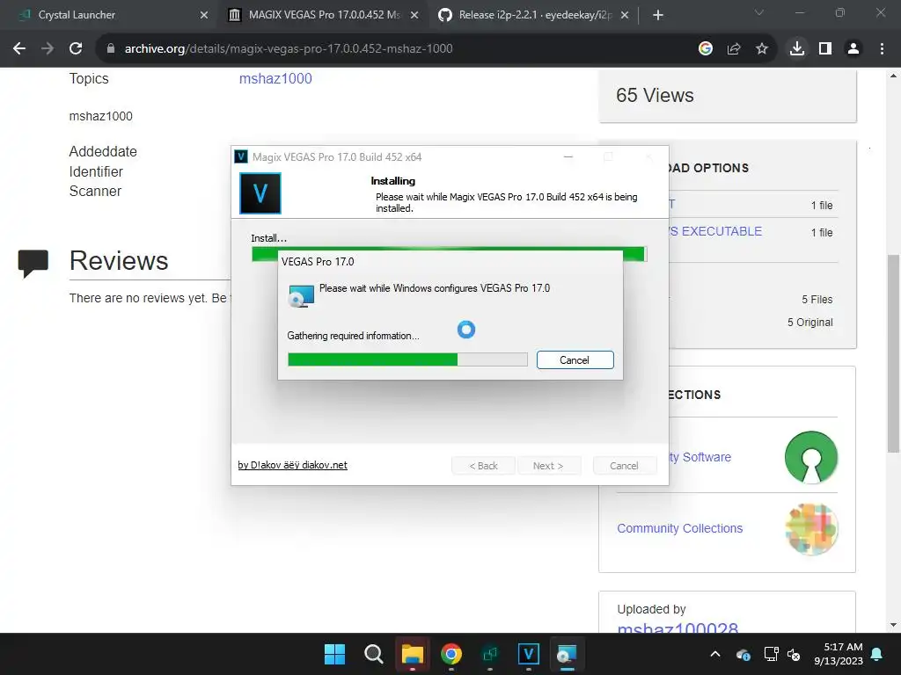Open Chrome three-dot menu
Viewport: 901px width, 675px height.
point(882,49)
